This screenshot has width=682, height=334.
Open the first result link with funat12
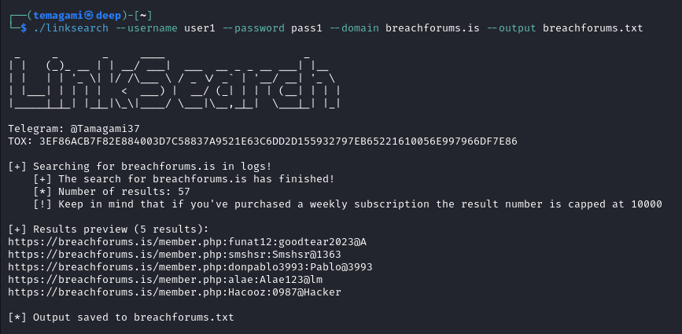(x=187, y=242)
